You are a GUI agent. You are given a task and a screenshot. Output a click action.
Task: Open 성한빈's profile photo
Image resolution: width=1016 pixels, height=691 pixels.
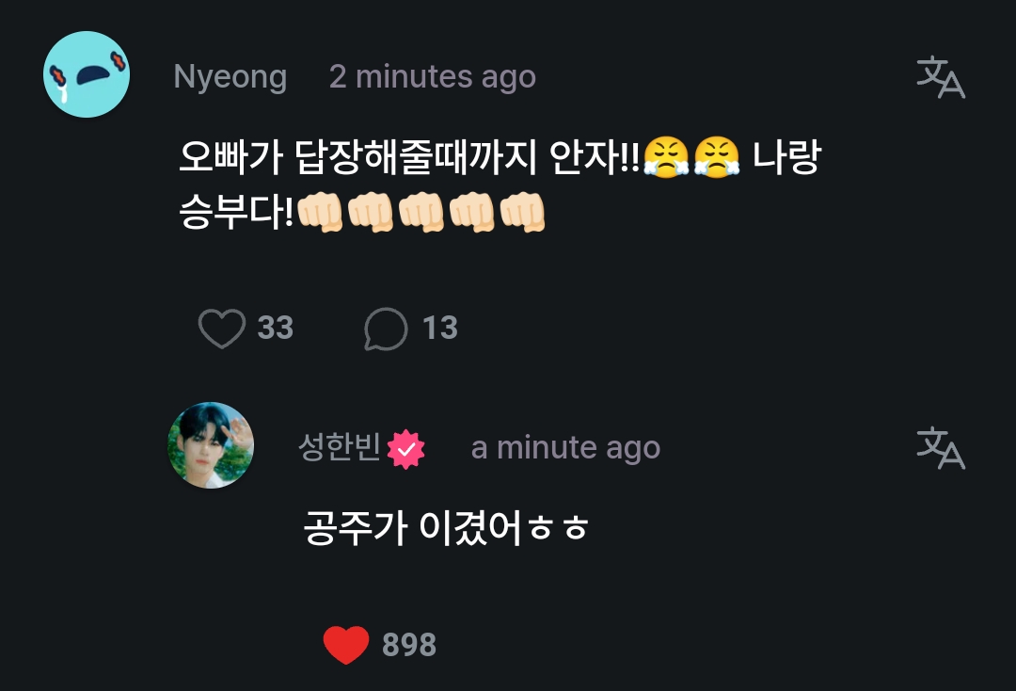[x=211, y=445]
